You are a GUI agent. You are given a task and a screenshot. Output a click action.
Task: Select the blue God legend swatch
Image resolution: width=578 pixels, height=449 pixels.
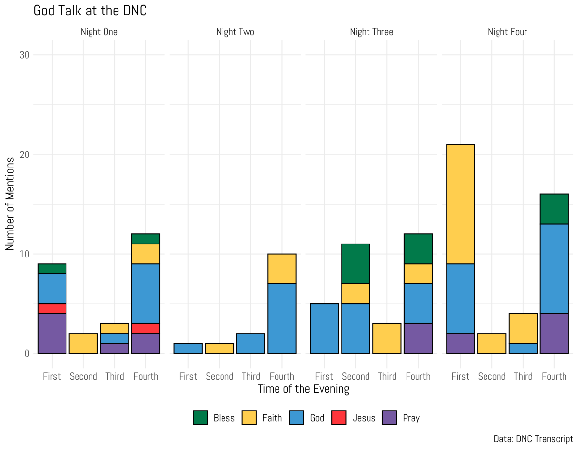click(297, 418)
